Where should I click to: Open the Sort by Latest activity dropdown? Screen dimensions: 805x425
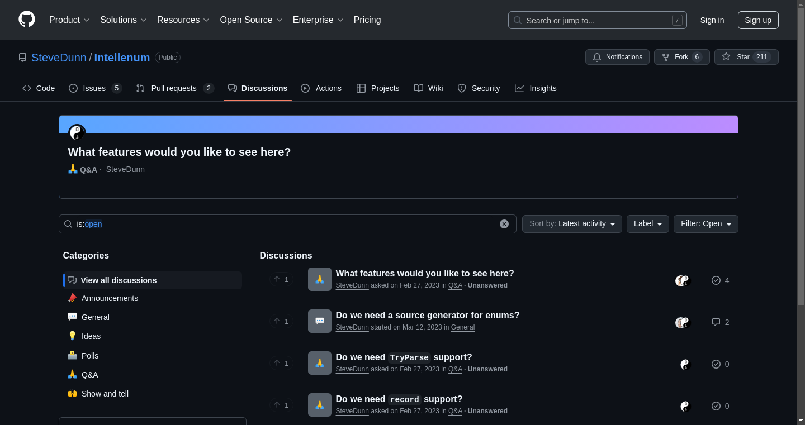pos(572,224)
